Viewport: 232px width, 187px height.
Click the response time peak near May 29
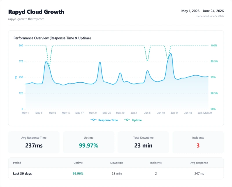[120, 73]
